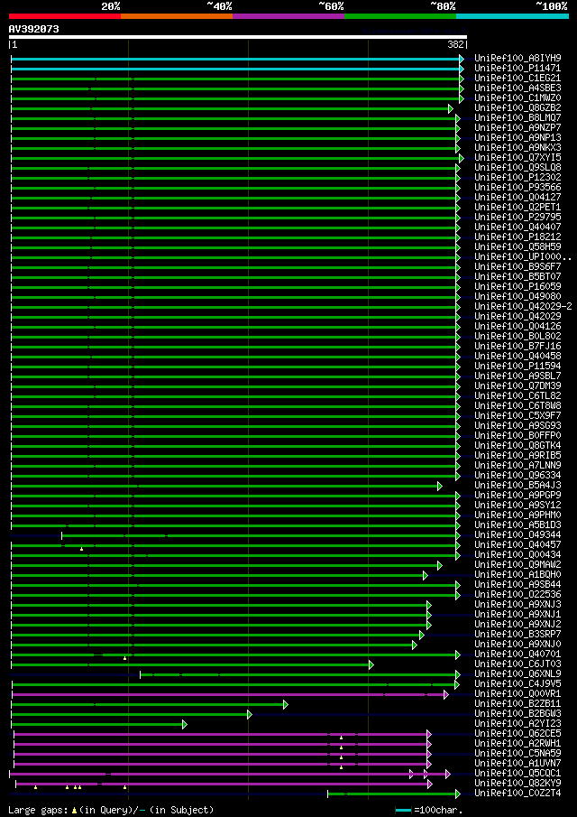Click the UniRef100_Q6XNL9 label
Viewport: 577px width, 817px height.
517,674
